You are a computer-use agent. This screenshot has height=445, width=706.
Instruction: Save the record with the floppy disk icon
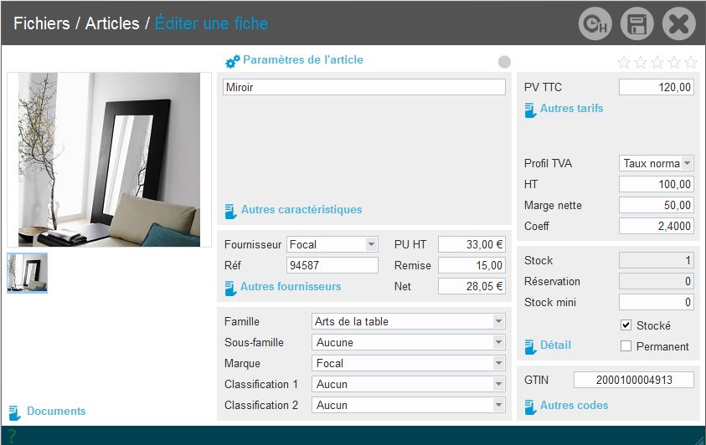636,24
